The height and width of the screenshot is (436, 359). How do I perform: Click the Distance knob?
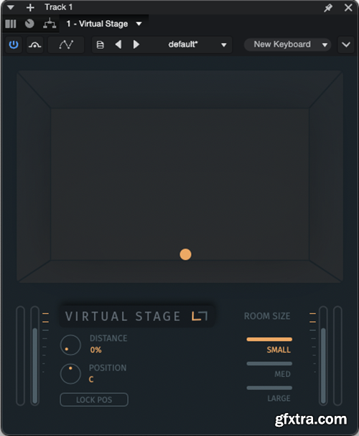pyautogui.click(x=70, y=345)
